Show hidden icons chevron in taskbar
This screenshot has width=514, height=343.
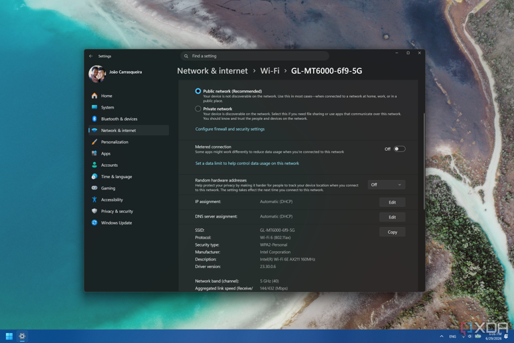tap(442, 336)
